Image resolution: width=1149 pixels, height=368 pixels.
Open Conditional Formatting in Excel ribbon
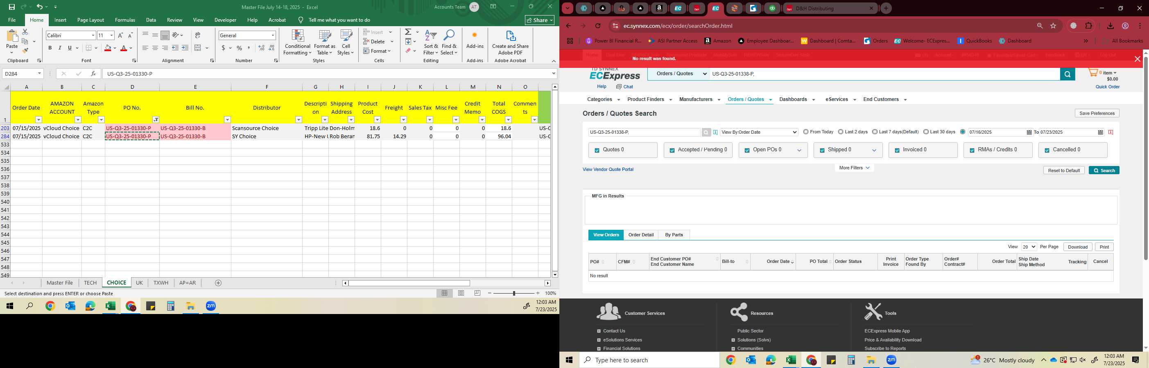298,43
